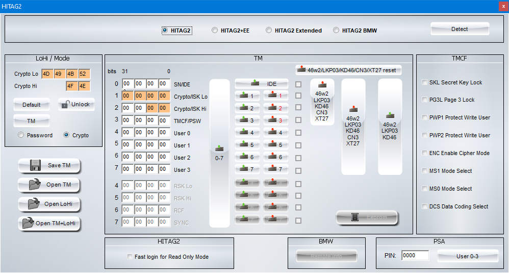The width and height of the screenshot is (509, 273).
Task: Click the Default button
Action: coord(32,105)
